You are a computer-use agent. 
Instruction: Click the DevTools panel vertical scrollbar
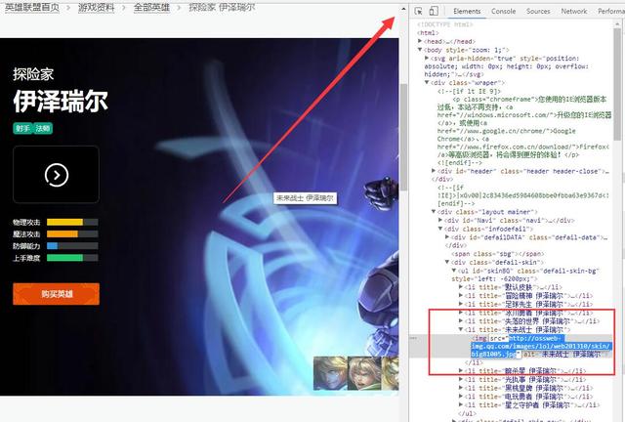pos(618,84)
